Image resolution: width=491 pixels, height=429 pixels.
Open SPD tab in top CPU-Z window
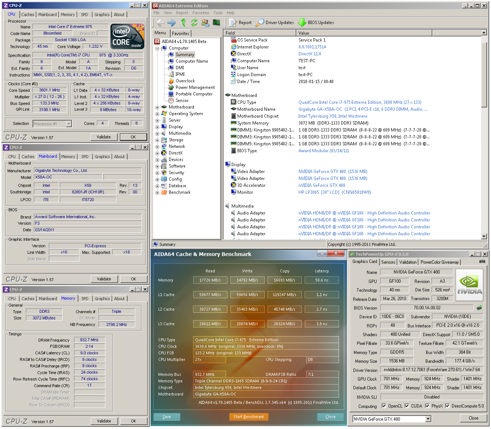85,15
